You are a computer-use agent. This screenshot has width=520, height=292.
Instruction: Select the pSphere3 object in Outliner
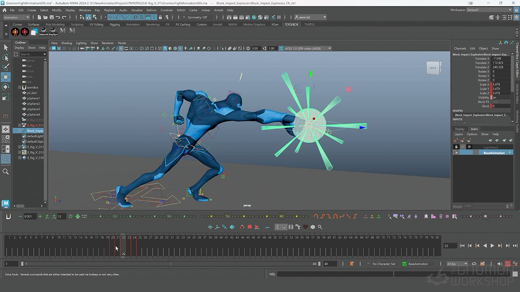pos(33,109)
